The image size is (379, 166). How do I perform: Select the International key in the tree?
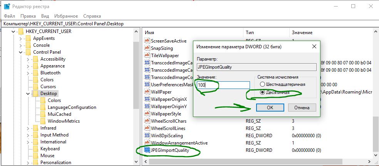pos(53,142)
